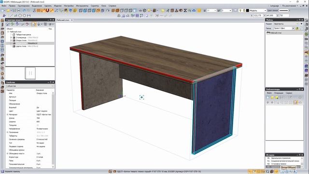This screenshot has width=309, height=174.
Task: Open Сервис menu in library panel
Action: 289,93
